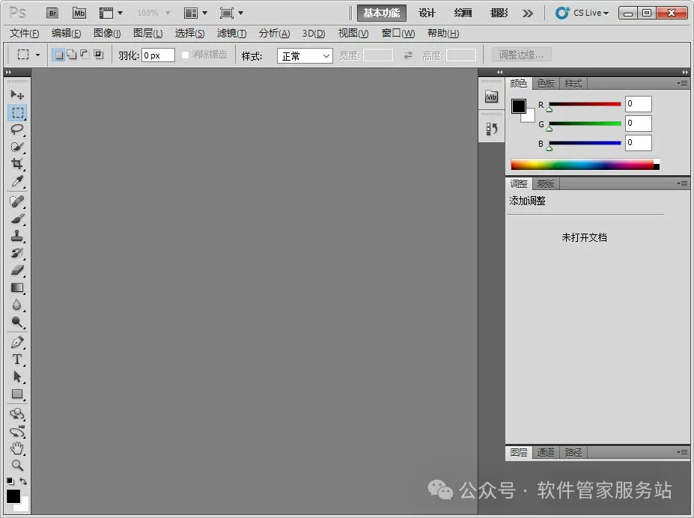Click the foreground color swatch in Color panel
694x518 pixels.
pyautogui.click(x=518, y=106)
